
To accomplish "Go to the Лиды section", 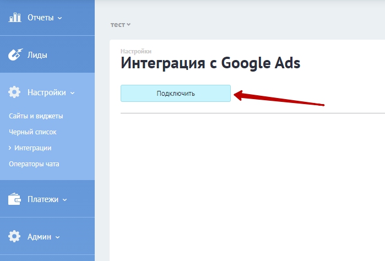I will point(37,55).
